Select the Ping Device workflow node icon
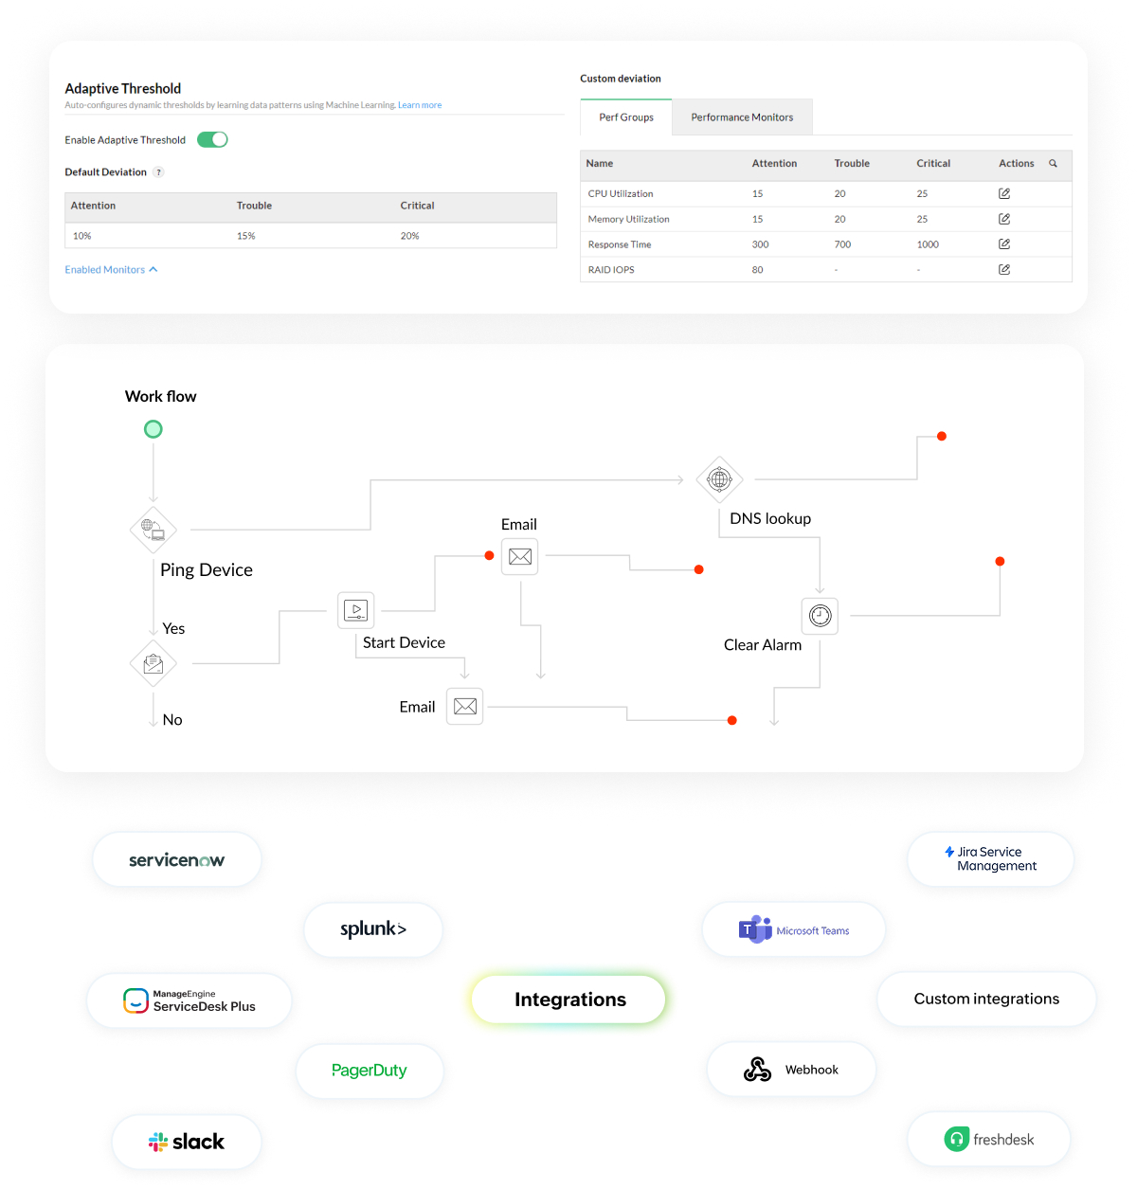 coord(153,530)
